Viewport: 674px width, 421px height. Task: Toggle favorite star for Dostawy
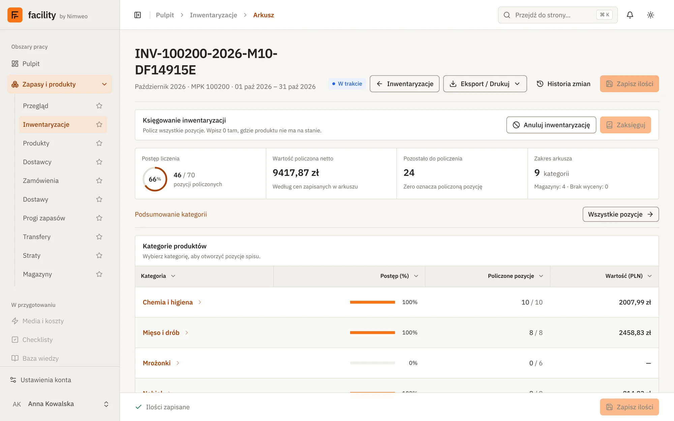pyautogui.click(x=99, y=199)
